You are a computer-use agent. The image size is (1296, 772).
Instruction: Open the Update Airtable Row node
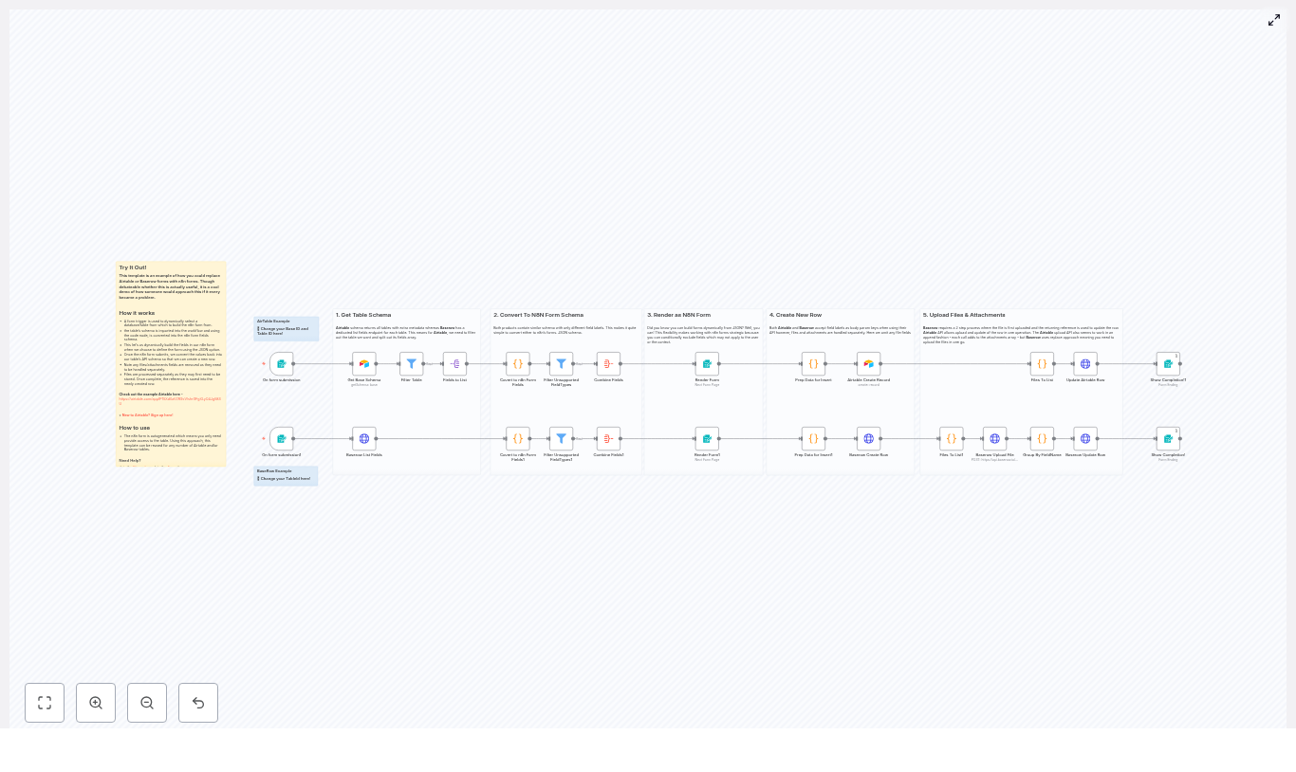tap(1085, 363)
